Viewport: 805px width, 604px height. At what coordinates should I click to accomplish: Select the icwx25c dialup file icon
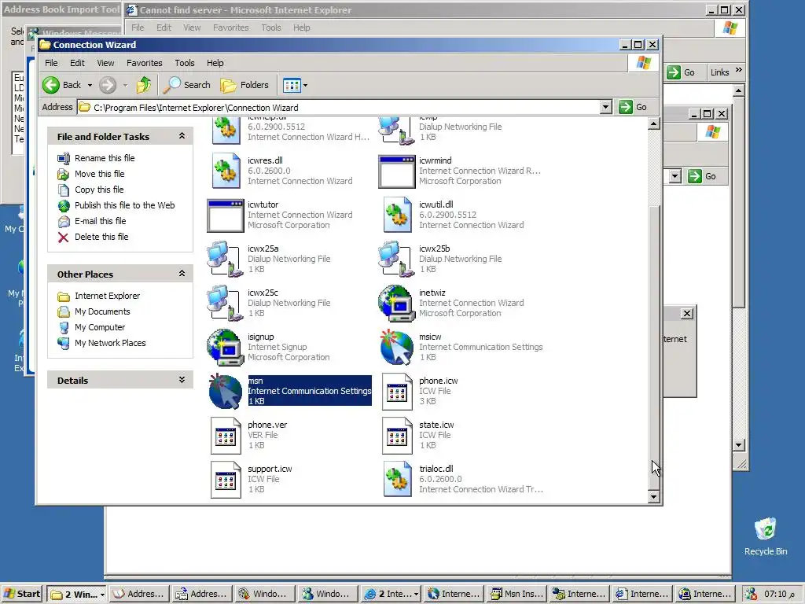pos(225,303)
